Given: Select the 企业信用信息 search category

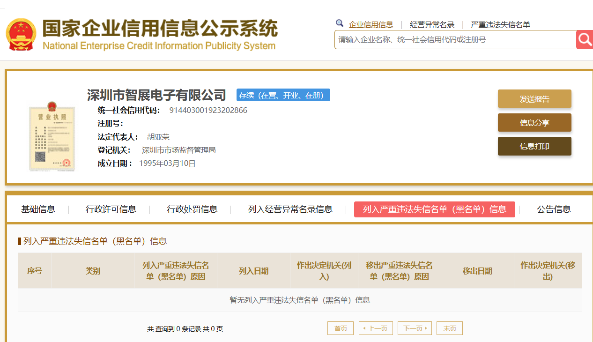Looking at the screenshot, I should 371,25.
